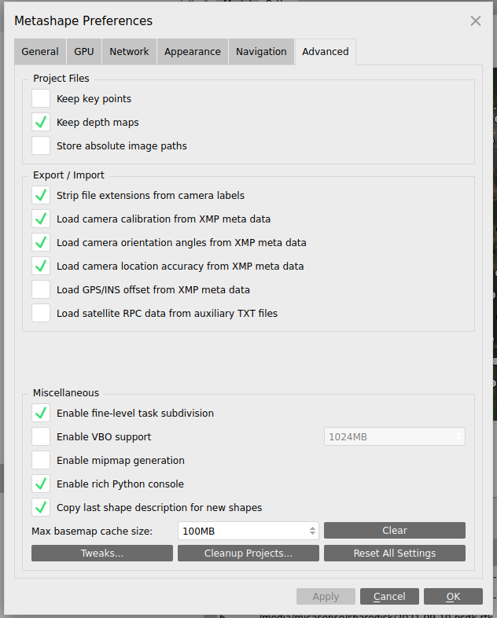This screenshot has width=497, height=618.
Task: Disable rich Python console
Action: (41, 484)
